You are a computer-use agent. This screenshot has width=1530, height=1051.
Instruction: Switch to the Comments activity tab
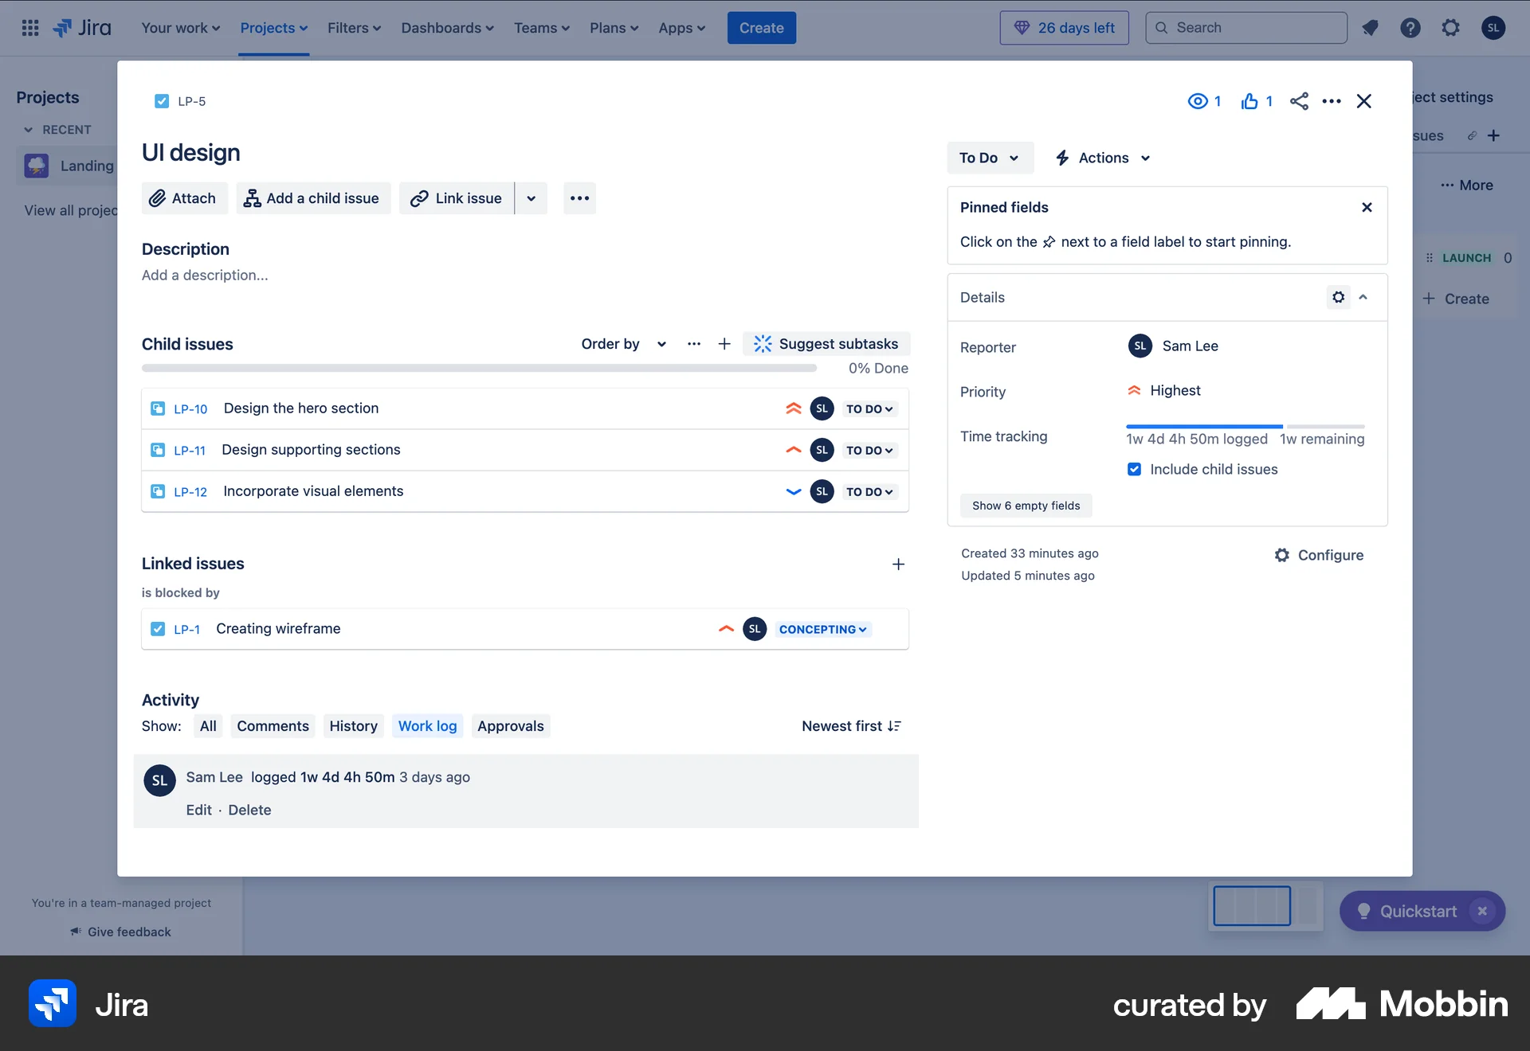tap(272, 725)
